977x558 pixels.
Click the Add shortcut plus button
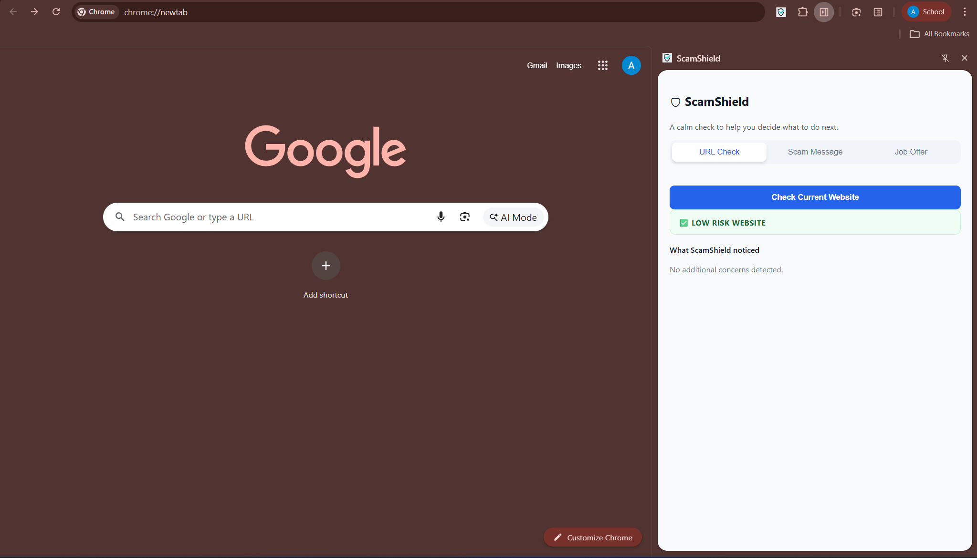(326, 266)
